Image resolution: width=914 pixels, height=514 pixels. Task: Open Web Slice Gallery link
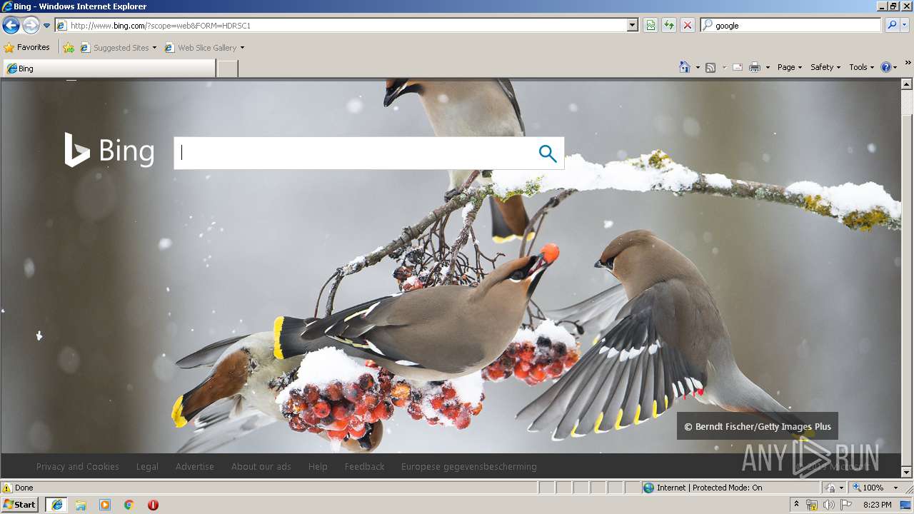(201, 48)
